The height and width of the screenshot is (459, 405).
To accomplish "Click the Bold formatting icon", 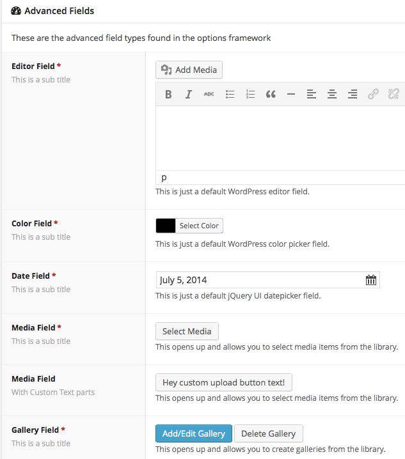I will (x=168, y=95).
